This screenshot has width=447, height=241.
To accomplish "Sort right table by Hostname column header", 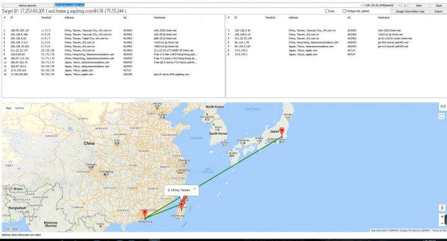I will [x=384, y=17].
